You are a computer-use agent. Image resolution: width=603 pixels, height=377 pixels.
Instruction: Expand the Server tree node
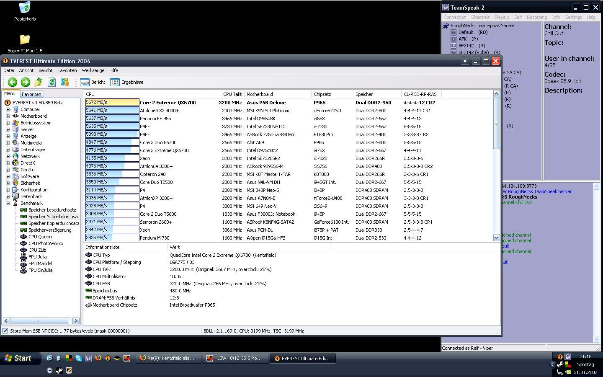tap(8, 129)
